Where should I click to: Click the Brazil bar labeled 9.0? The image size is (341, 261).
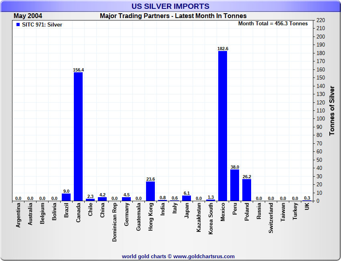(x=66, y=197)
